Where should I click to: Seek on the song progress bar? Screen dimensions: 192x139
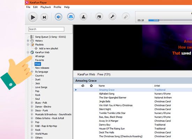[x=170, y=20]
